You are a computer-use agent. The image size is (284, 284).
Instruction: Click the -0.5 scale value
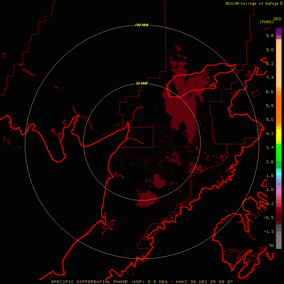pyautogui.click(x=269, y=218)
